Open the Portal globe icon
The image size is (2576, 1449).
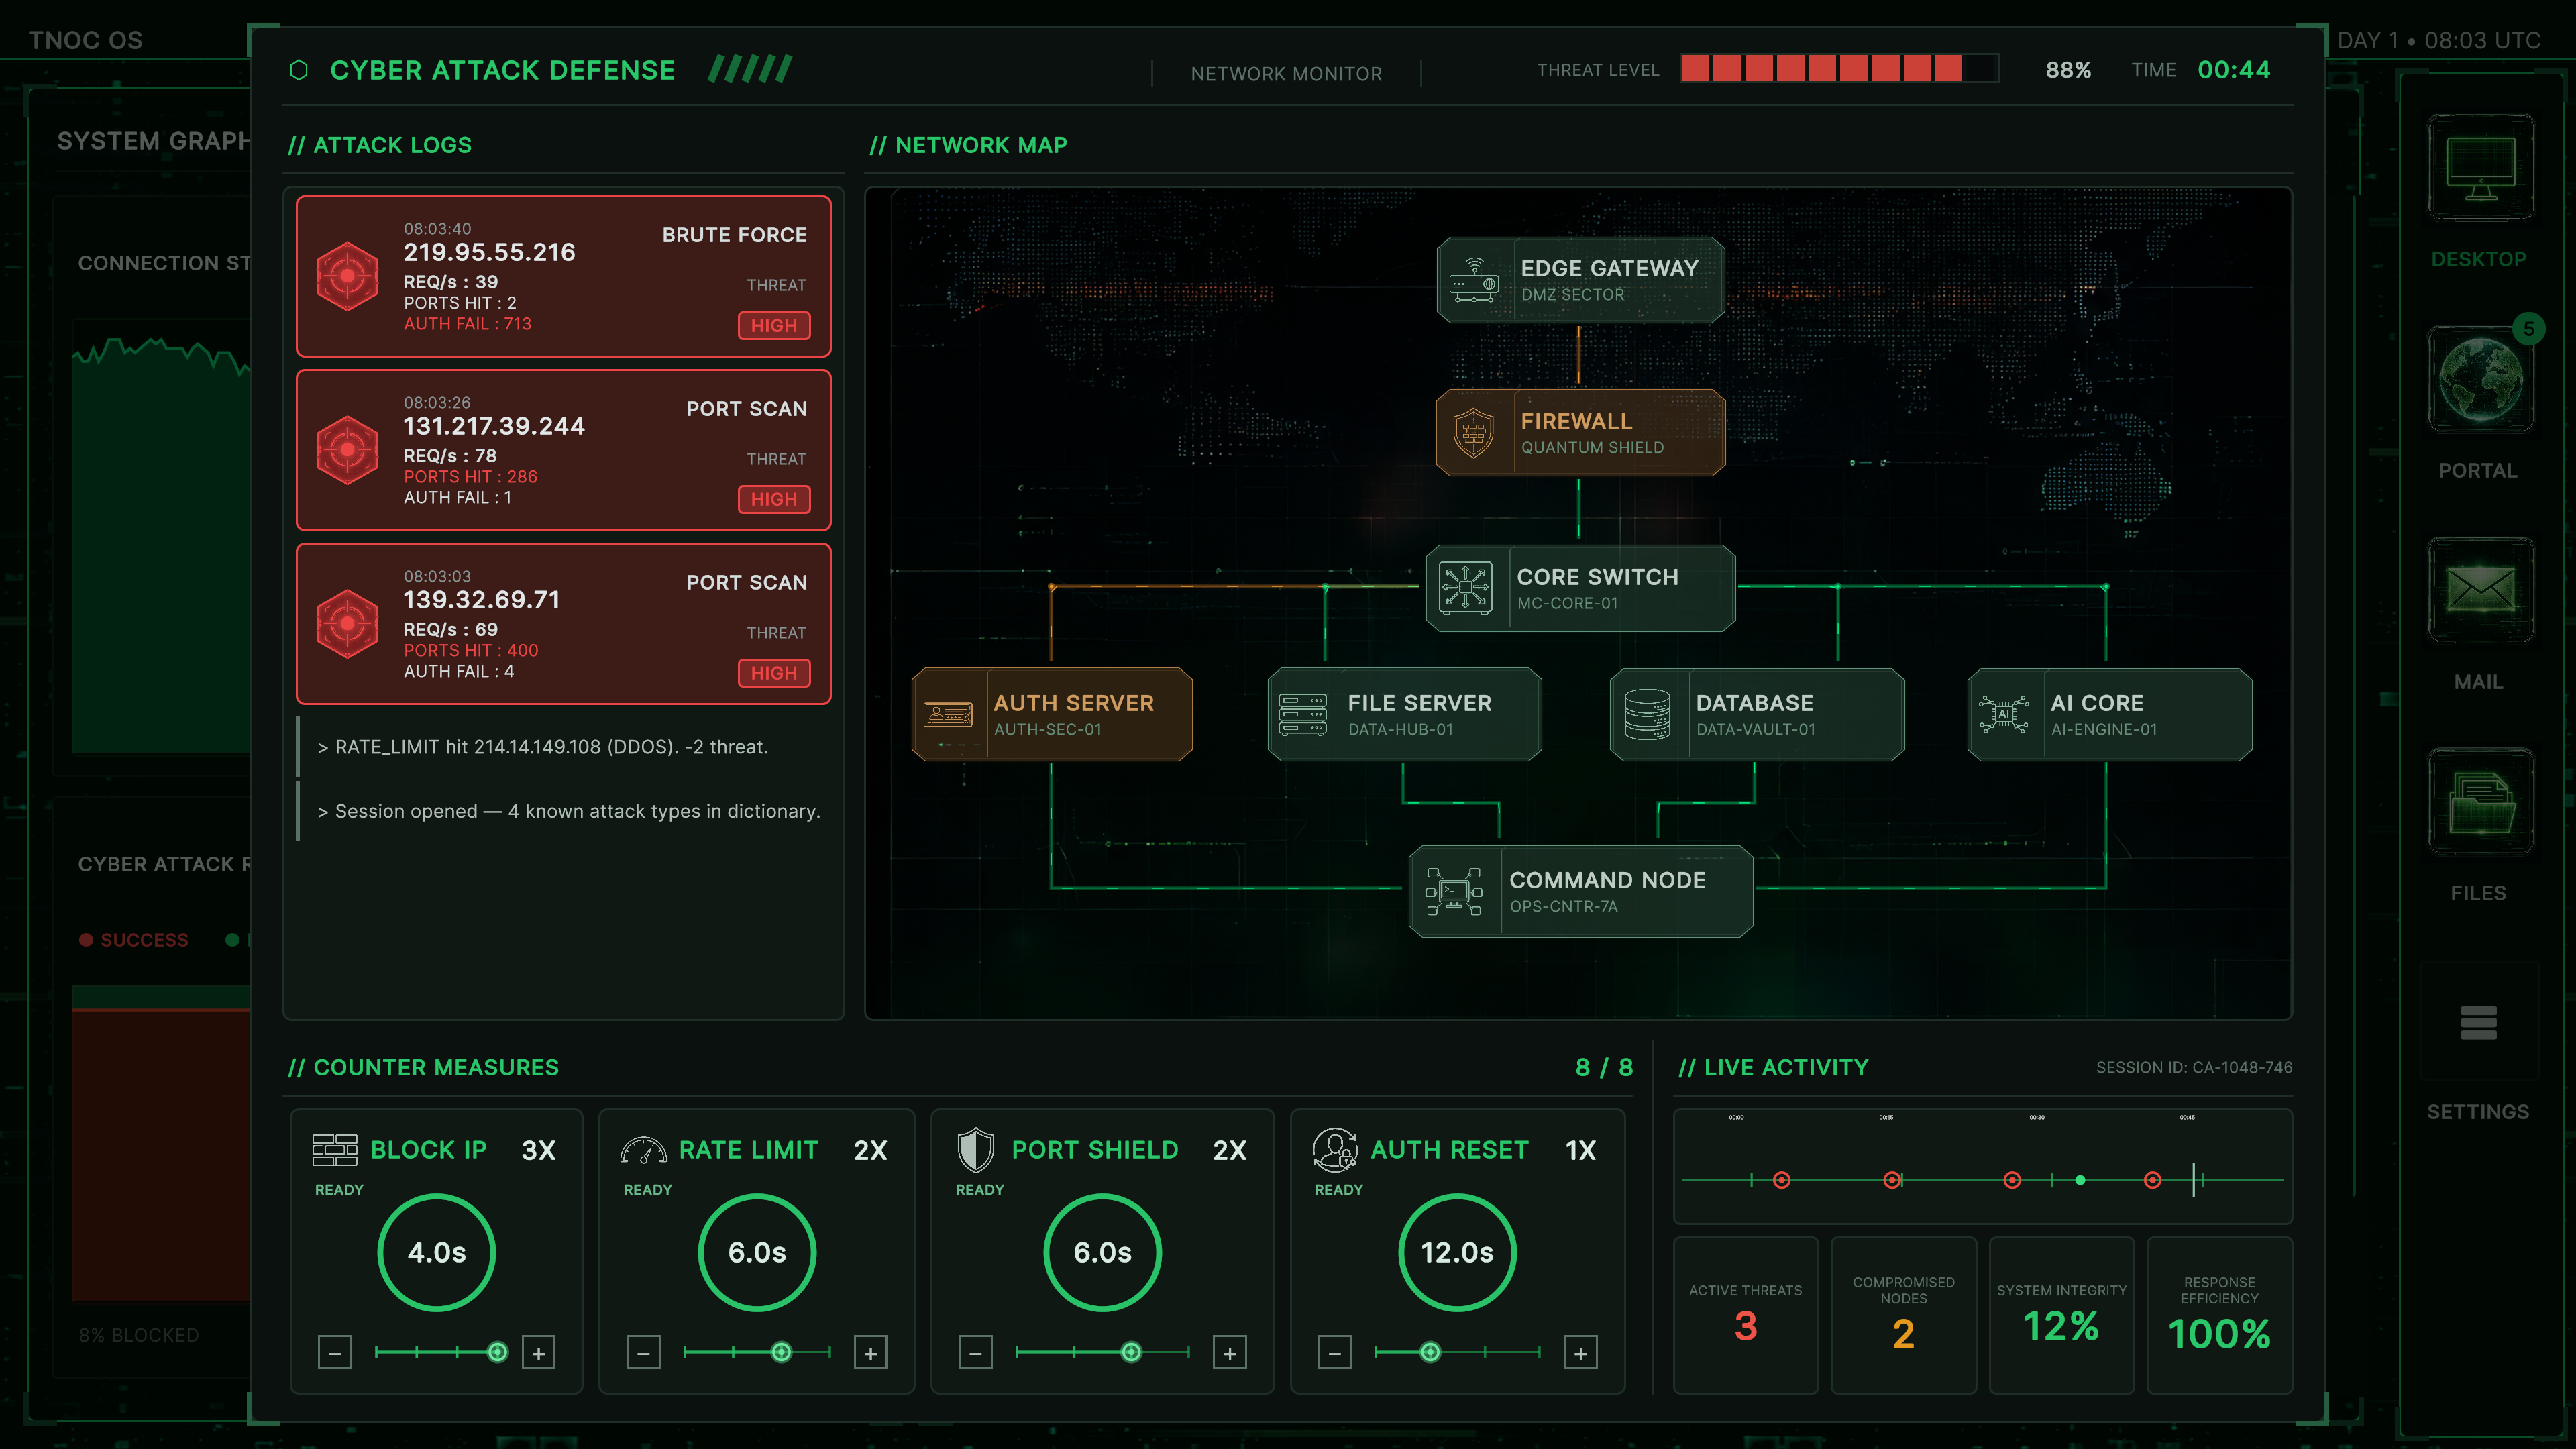[x=2480, y=379]
